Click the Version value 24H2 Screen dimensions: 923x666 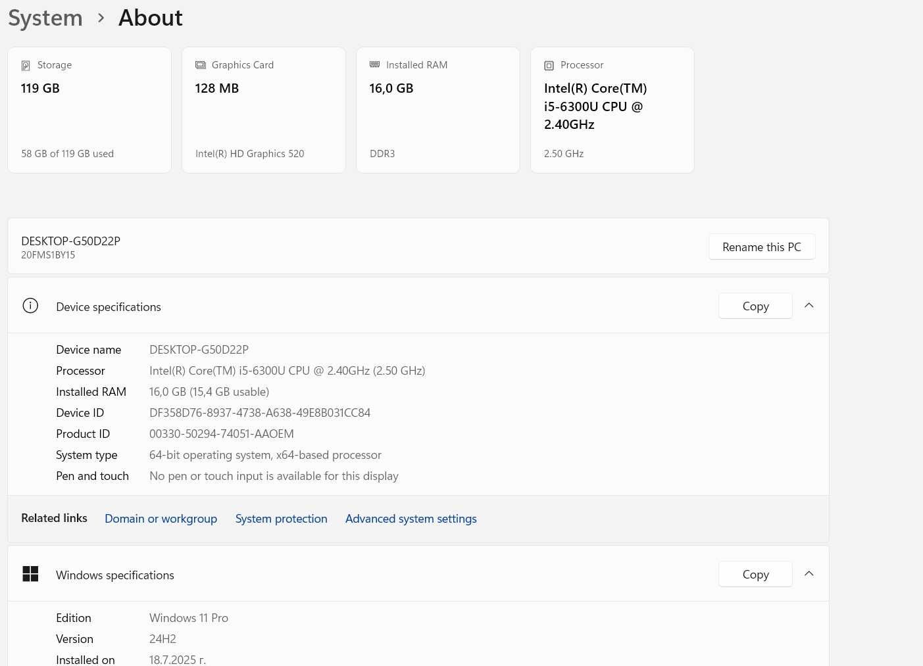(162, 639)
